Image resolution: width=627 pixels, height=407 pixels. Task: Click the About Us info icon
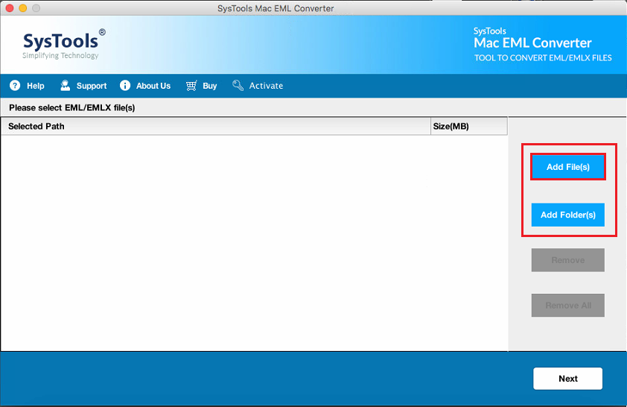pyautogui.click(x=125, y=86)
